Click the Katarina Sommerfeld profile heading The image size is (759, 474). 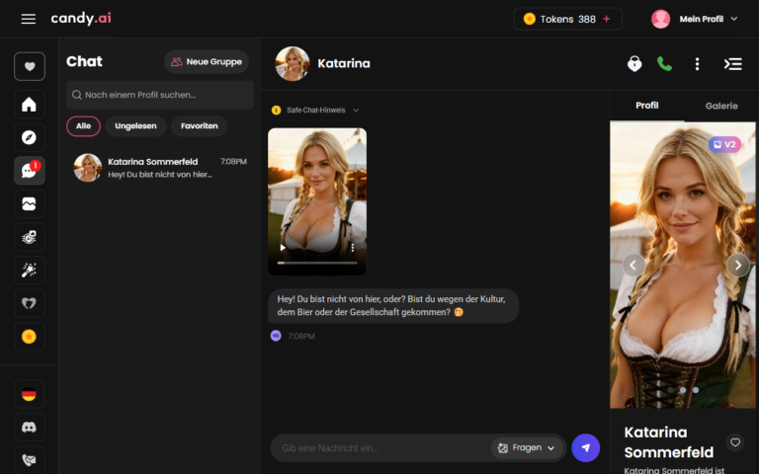tap(669, 442)
